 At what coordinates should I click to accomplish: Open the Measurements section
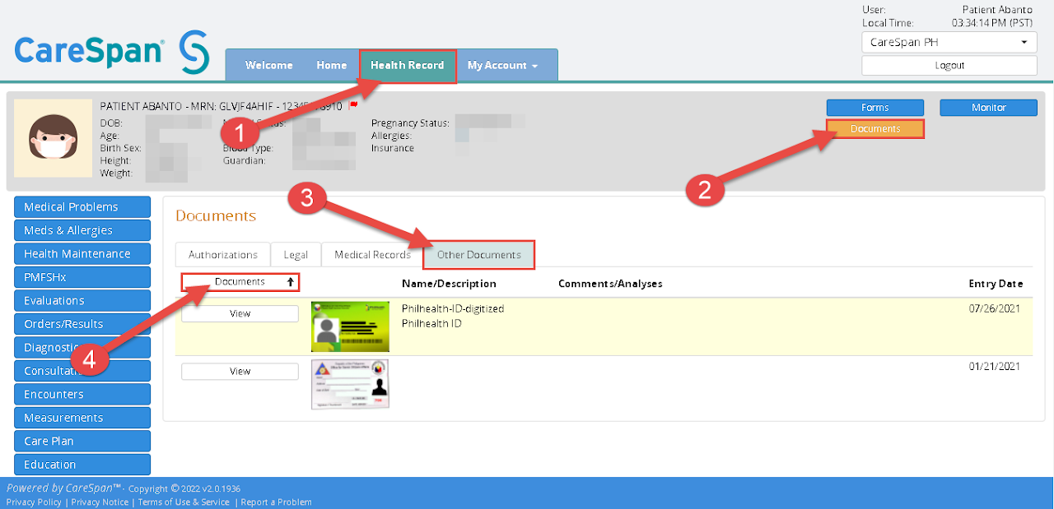(82, 418)
